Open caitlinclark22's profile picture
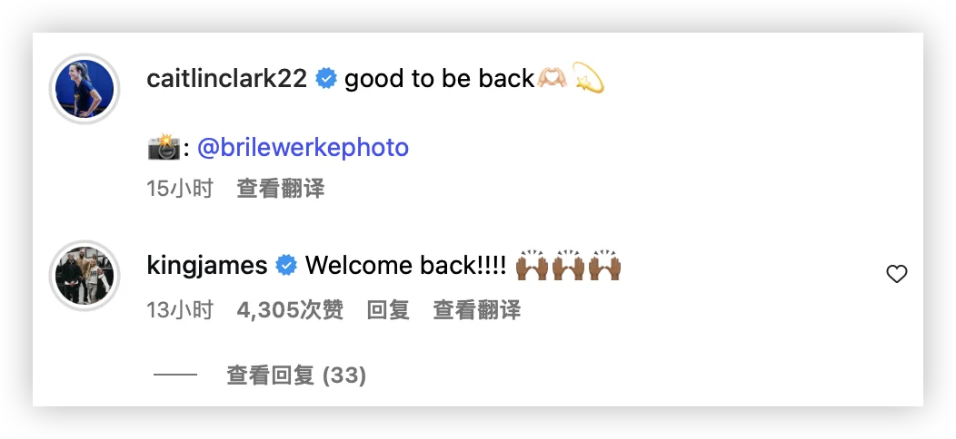This screenshot has height=439, width=956. click(x=85, y=89)
